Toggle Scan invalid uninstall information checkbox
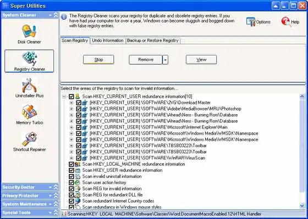Screen dimensions: 308x219 (71, 176)
